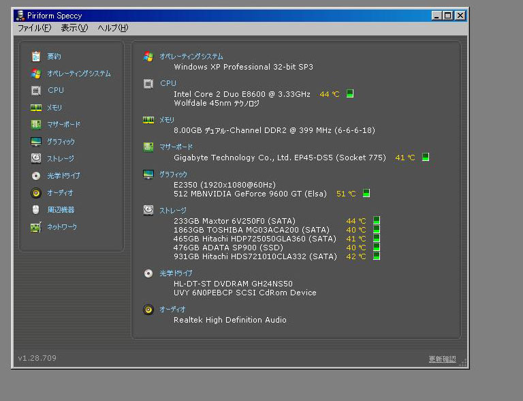Click the CPU chip icon in sidebar

[36, 90]
